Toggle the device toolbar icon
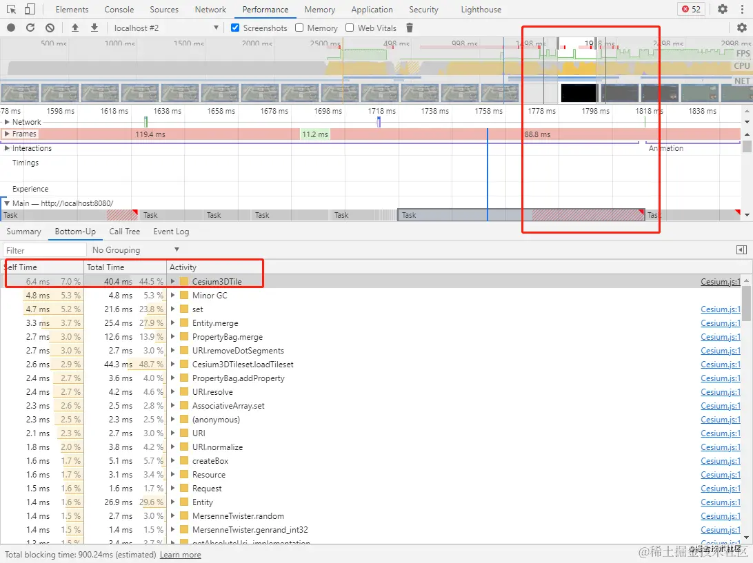 30,9
